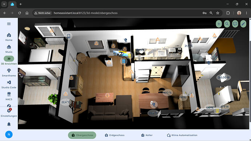Click the blue speaker icon below TV
This screenshot has width=251, height=141.
pyautogui.click(x=124, y=61)
